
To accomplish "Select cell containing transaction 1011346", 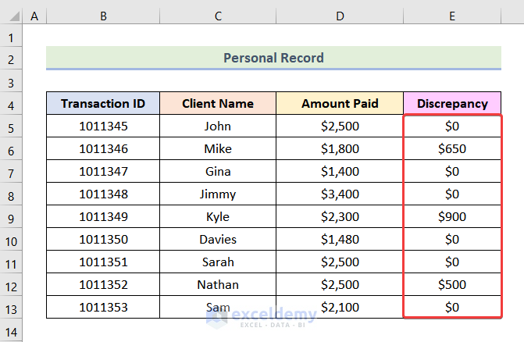I will point(103,148).
